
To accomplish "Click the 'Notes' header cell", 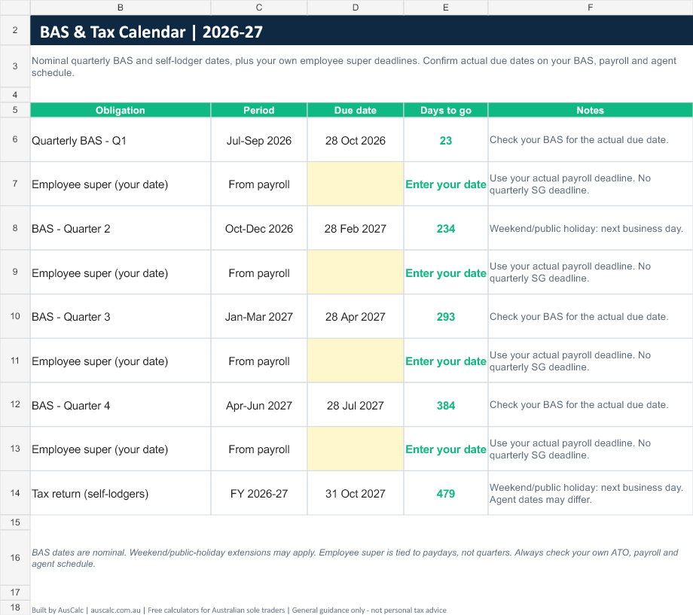I will [591, 110].
